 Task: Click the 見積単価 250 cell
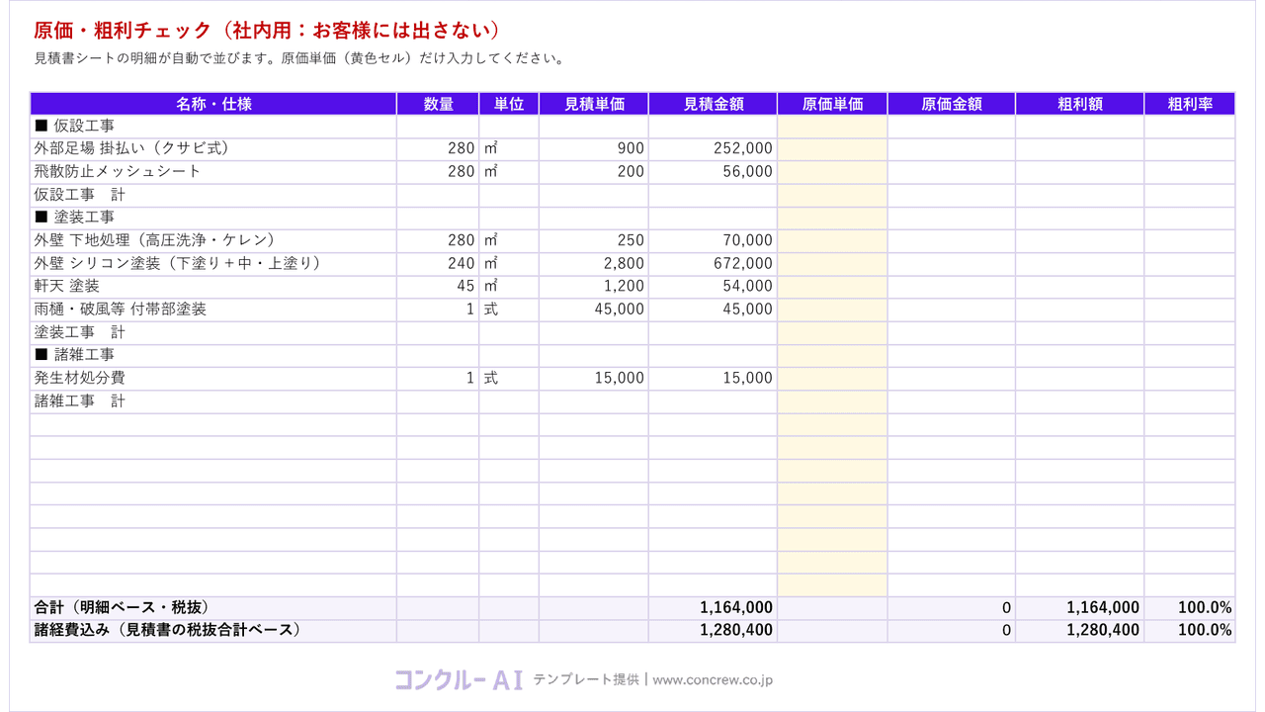click(594, 241)
